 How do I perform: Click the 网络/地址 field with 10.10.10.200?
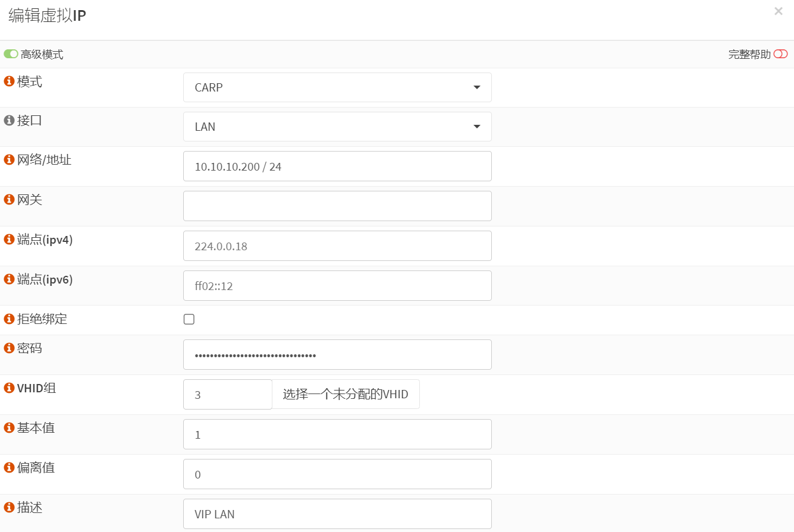[337, 166]
